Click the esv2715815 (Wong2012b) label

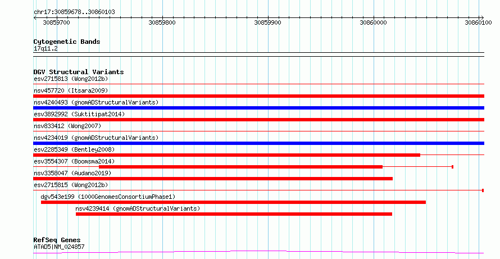point(71,185)
